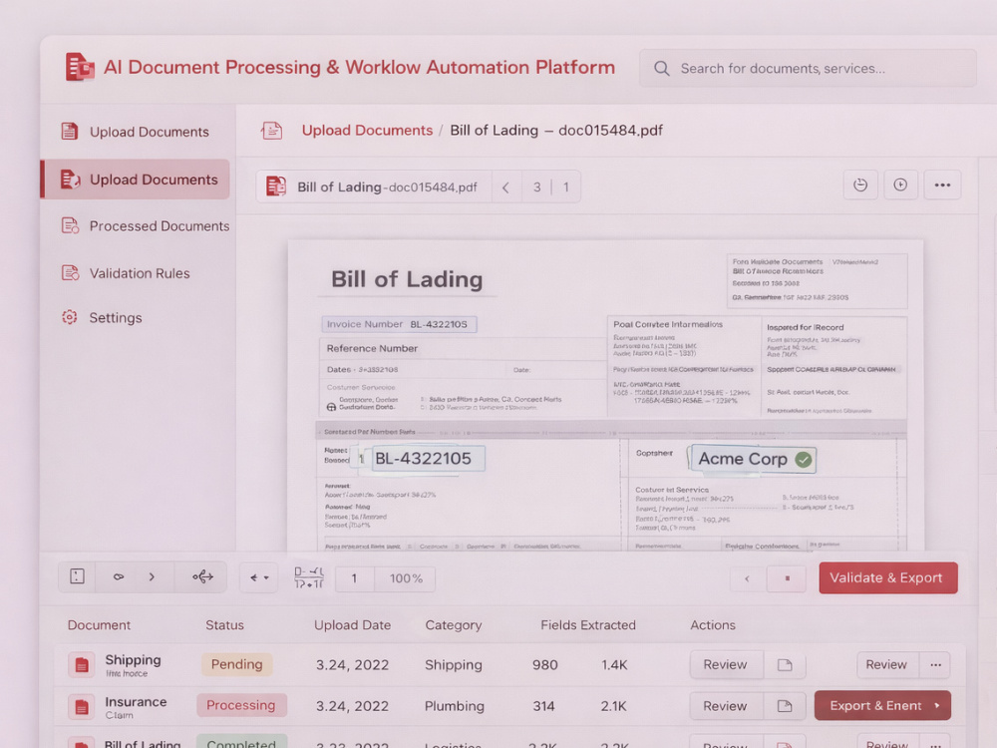
Task: Click the page layout icon in bottom toolbar
Action: pyautogui.click(x=77, y=576)
